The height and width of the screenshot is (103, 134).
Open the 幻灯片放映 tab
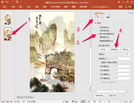[x=55, y=7]
